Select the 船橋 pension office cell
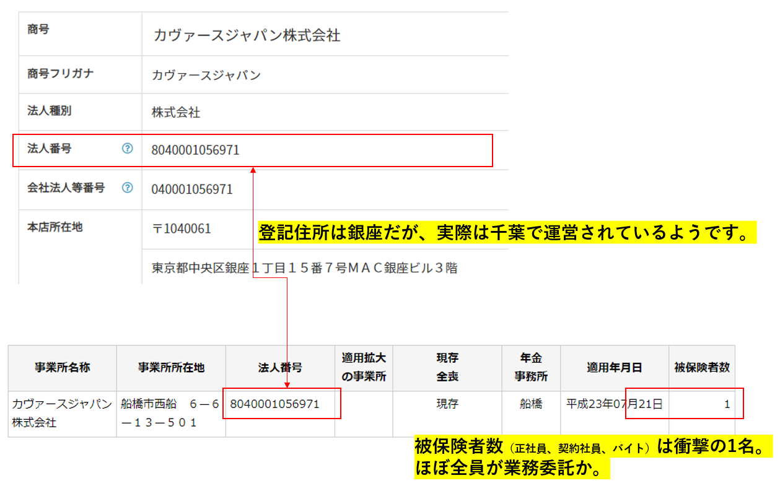The width and height of the screenshot is (780, 491). [x=531, y=404]
